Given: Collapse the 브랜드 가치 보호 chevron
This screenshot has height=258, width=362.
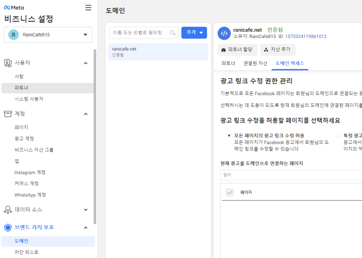Looking at the screenshot, I should pyautogui.click(x=85, y=228).
